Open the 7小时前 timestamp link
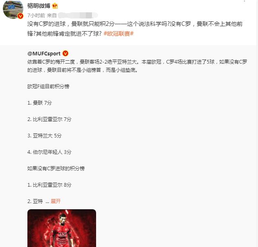 pos(36,15)
